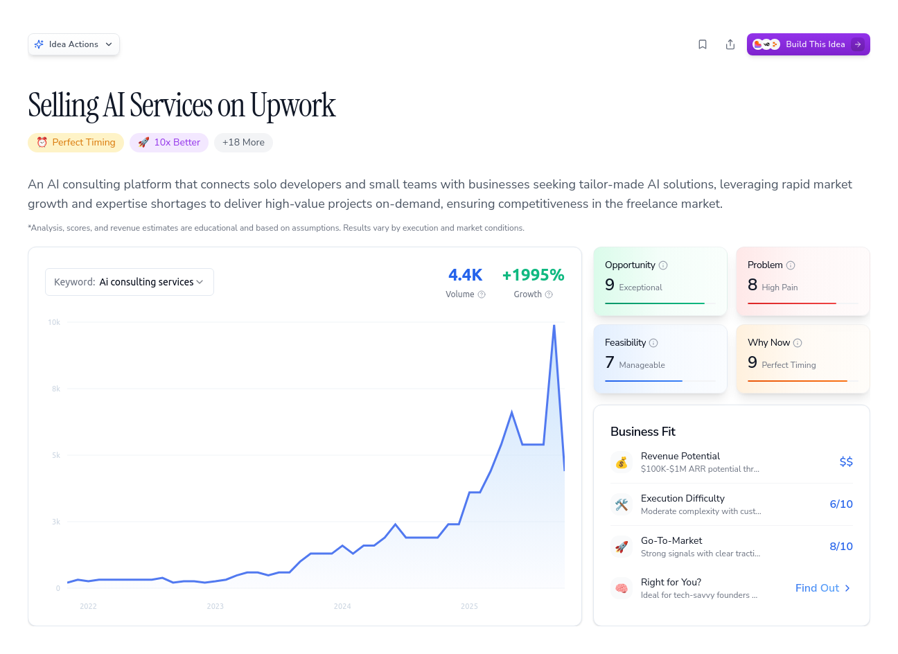Screen dimensions: 898x654
Task: Click info icon beside Why Now
Action: (798, 343)
